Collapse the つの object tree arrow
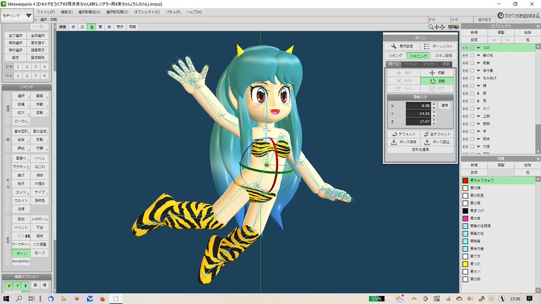 [478, 47]
